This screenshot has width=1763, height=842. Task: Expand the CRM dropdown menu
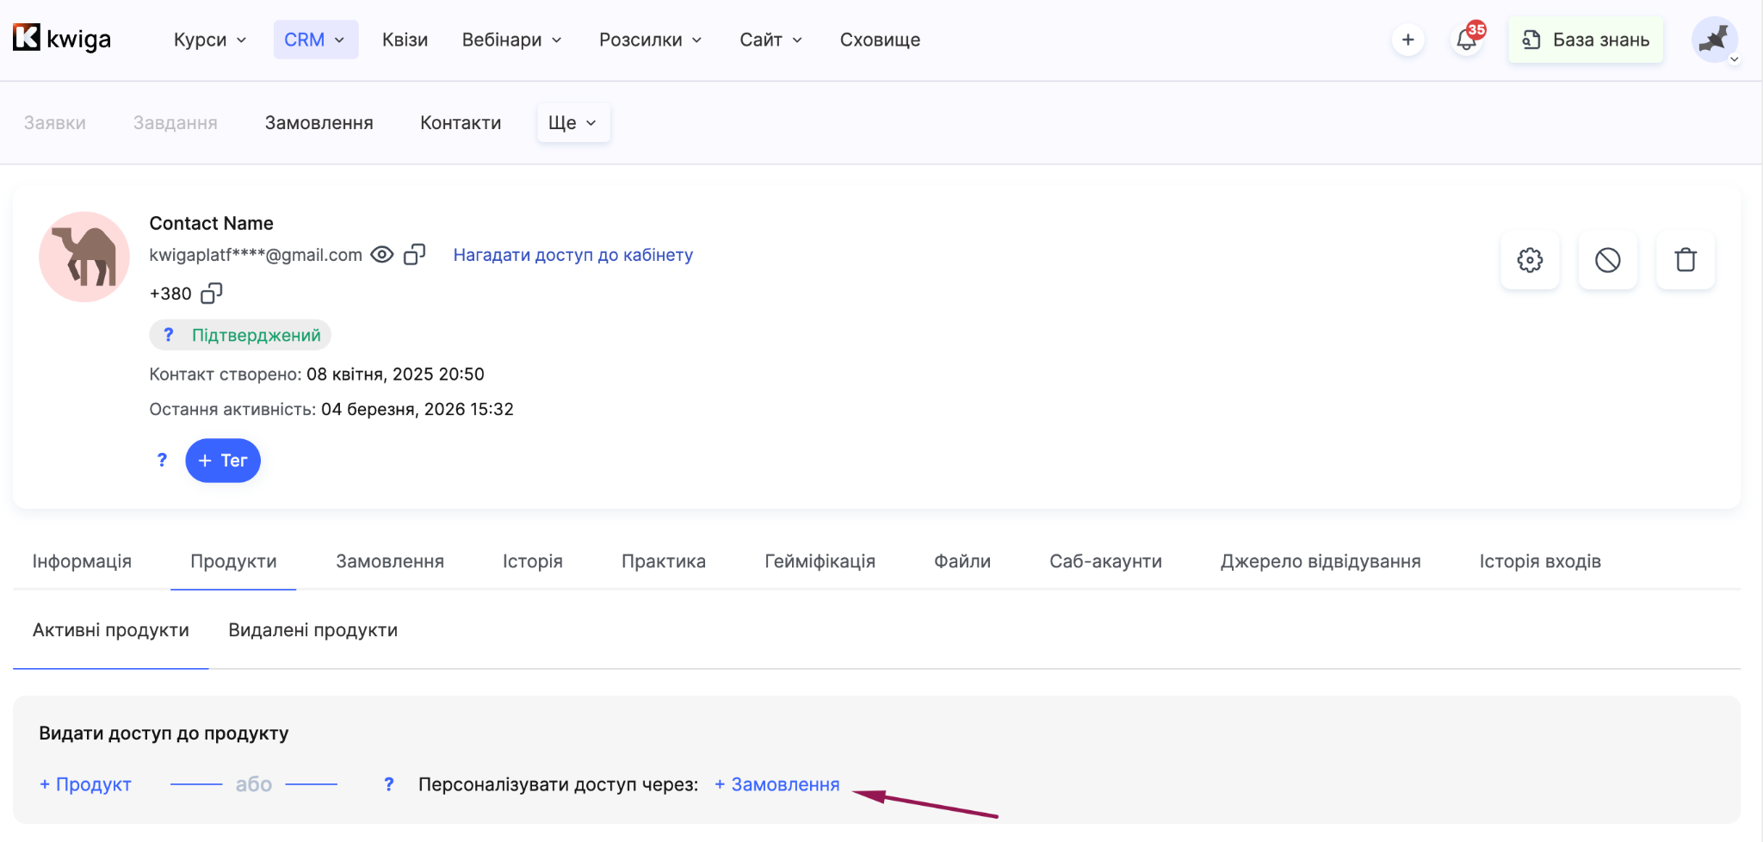coord(315,40)
